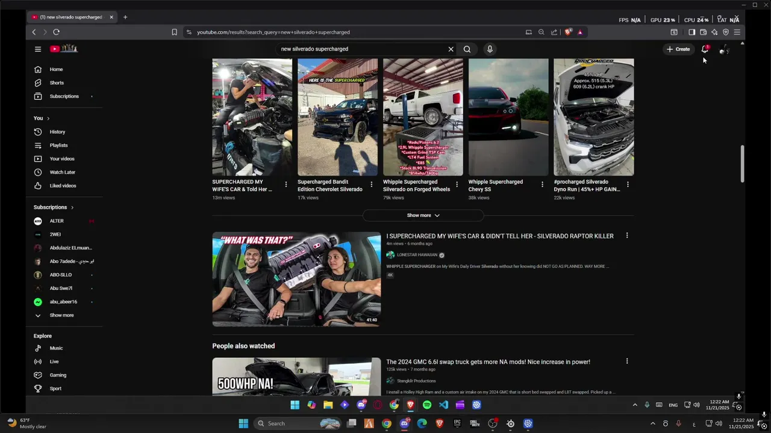
Task: Open the account avatar menu
Action: click(x=725, y=49)
